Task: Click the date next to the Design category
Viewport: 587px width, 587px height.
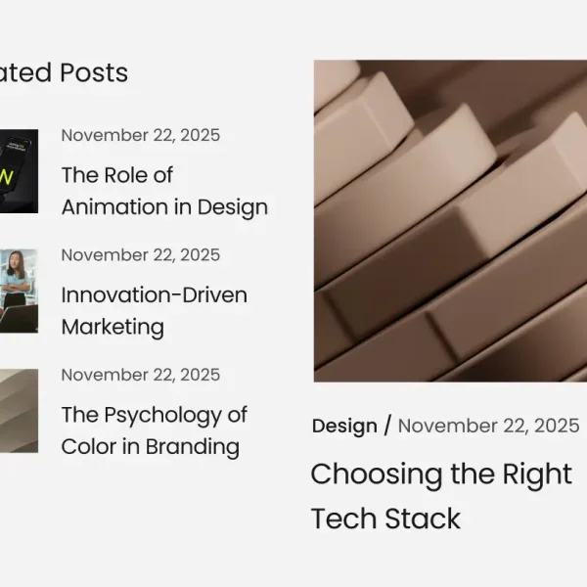Action: (488, 426)
